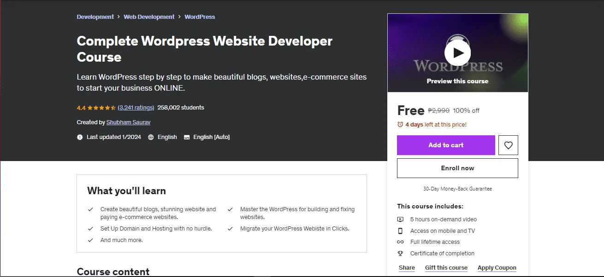This screenshot has height=277, width=604.
Task: Click the 4.4 rating number
Action: tap(81, 108)
